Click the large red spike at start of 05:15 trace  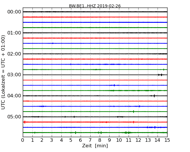[x=25, y=122]
